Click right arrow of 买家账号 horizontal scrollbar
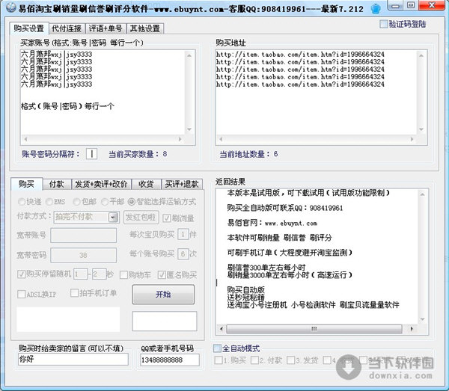The width and height of the screenshot is (449, 391). tap(180, 139)
